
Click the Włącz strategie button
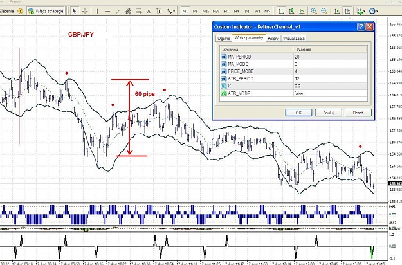pos(46,11)
